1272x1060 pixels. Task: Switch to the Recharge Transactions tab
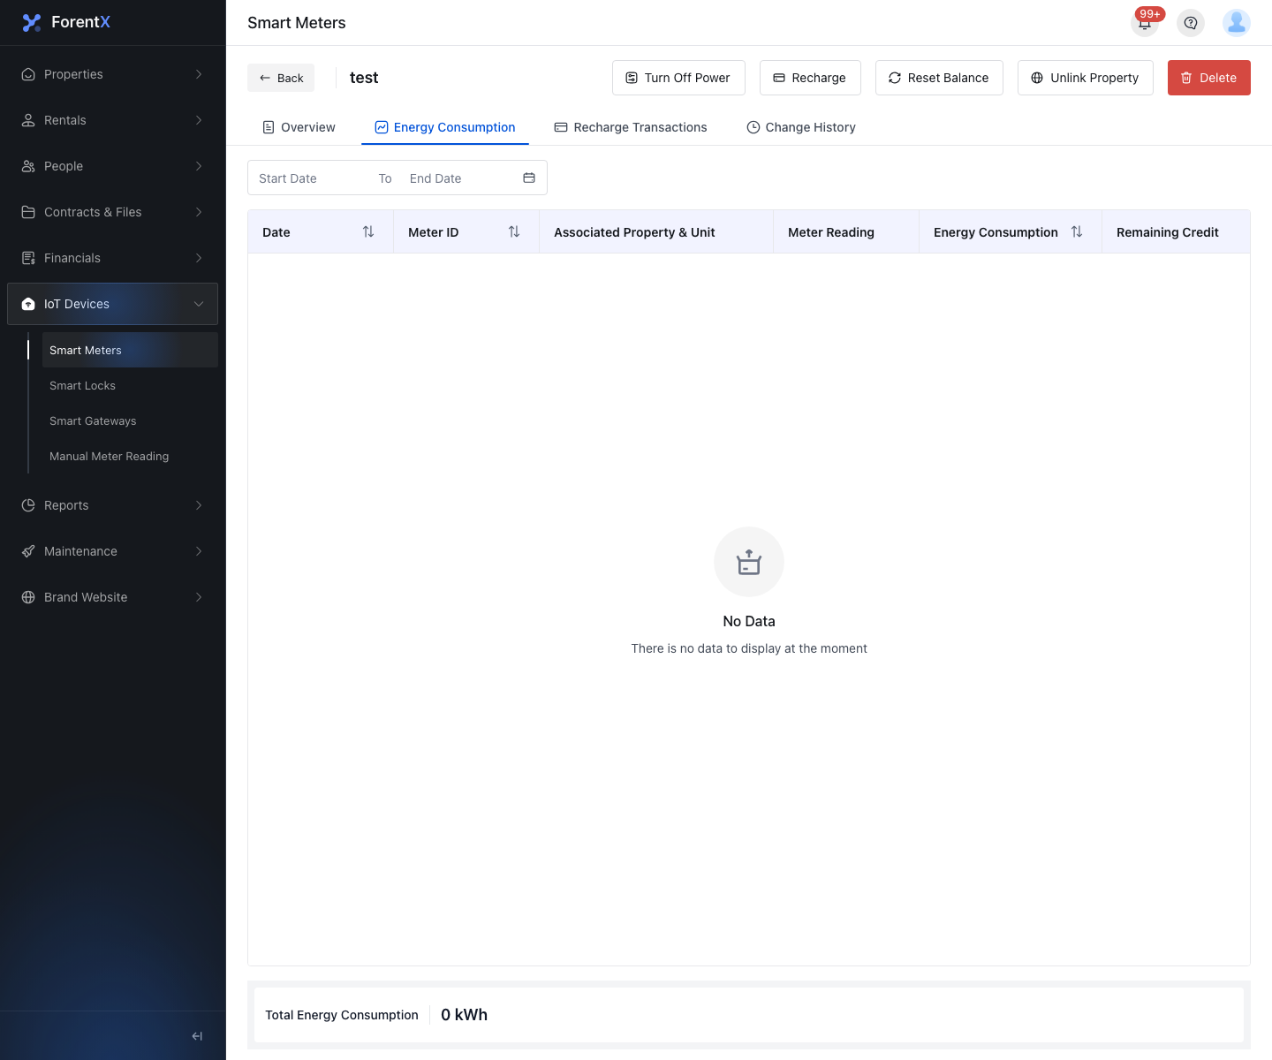(631, 127)
